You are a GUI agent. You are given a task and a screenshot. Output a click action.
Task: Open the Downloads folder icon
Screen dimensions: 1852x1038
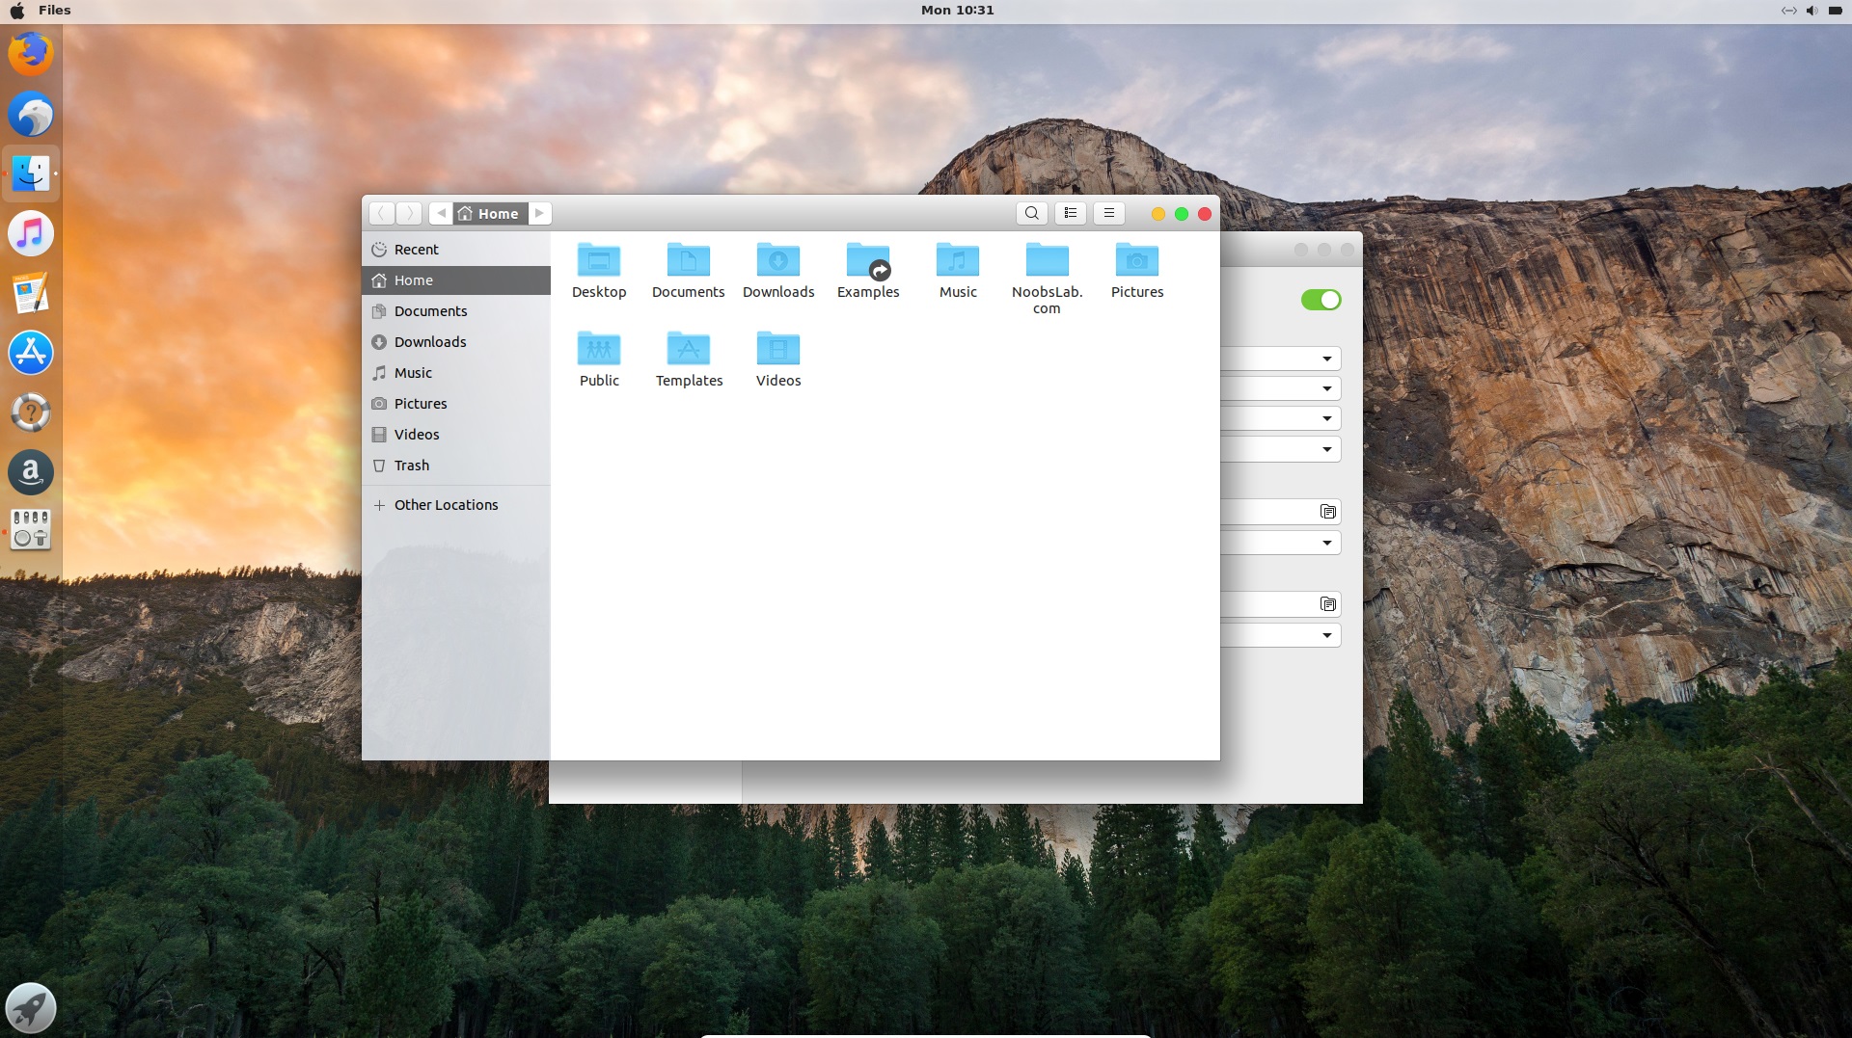coord(777,260)
